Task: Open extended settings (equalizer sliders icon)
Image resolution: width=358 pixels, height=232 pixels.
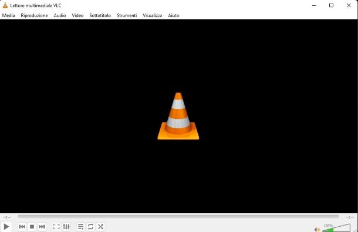Action: [x=66, y=227]
